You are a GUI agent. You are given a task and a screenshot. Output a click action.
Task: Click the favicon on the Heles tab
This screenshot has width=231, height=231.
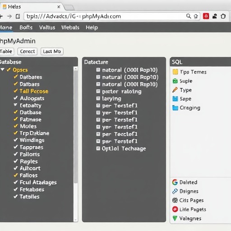click(x=5, y=7)
